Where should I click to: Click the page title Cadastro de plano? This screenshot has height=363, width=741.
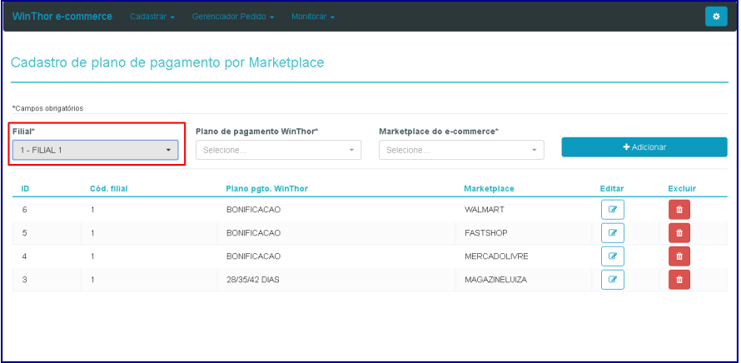pyautogui.click(x=167, y=62)
